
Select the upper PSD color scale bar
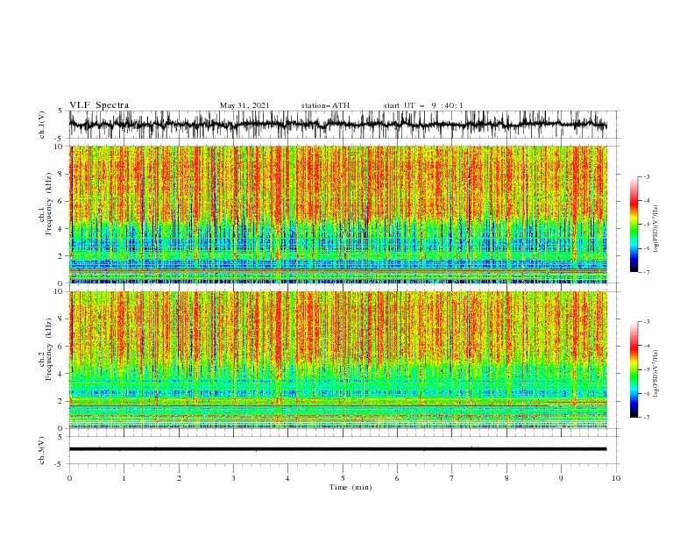pos(634,225)
